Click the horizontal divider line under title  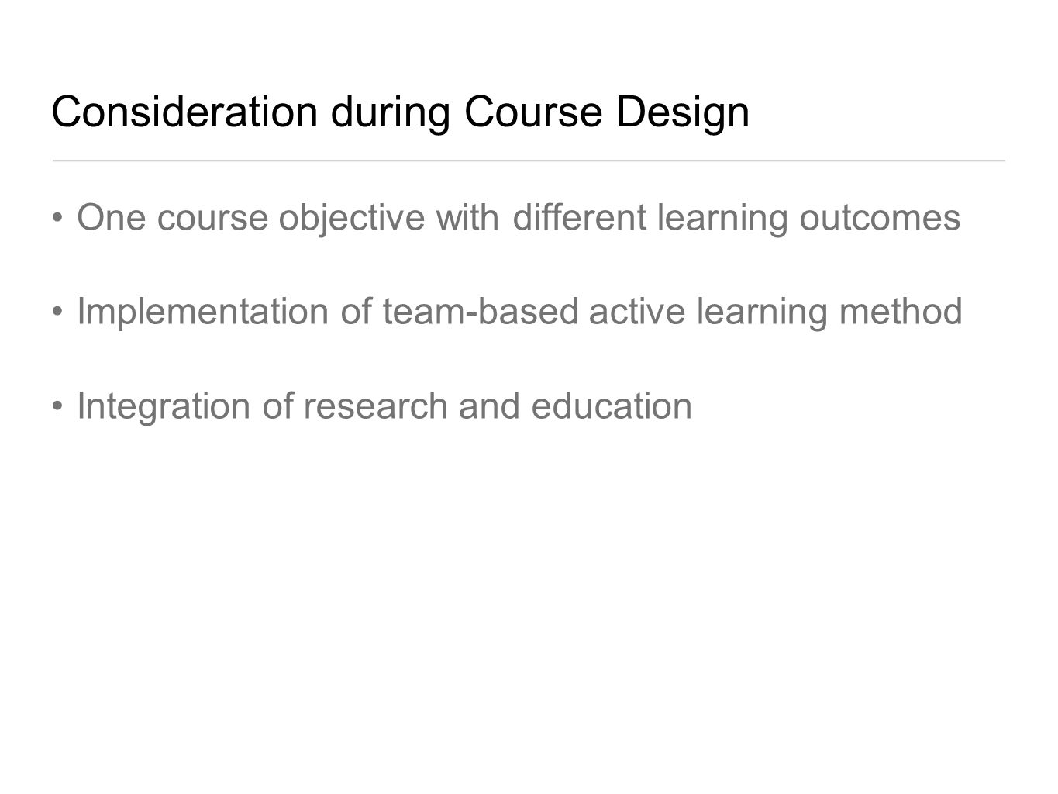pyautogui.click(x=529, y=161)
